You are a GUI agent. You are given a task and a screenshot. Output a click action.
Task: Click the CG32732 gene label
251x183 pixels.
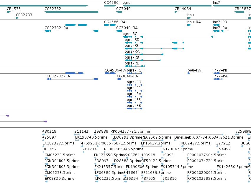tap(53, 9)
